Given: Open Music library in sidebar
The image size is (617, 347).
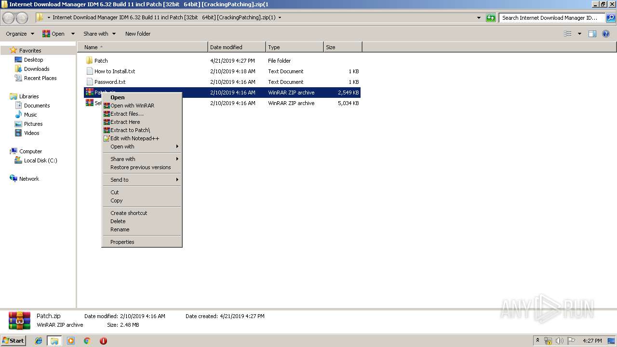Looking at the screenshot, I should click(30, 115).
